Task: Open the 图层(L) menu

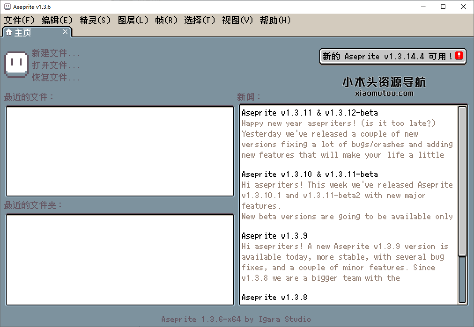Action: point(133,21)
